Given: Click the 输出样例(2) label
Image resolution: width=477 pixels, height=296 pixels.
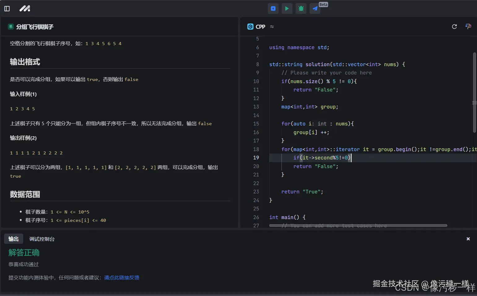Looking at the screenshot, I should pyautogui.click(x=23, y=138).
